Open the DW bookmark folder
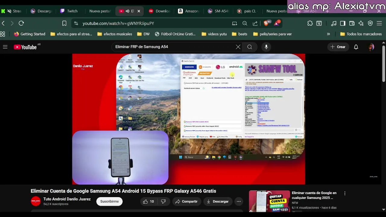This screenshot has height=217, width=386. pyautogui.click(x=143, y=34)
